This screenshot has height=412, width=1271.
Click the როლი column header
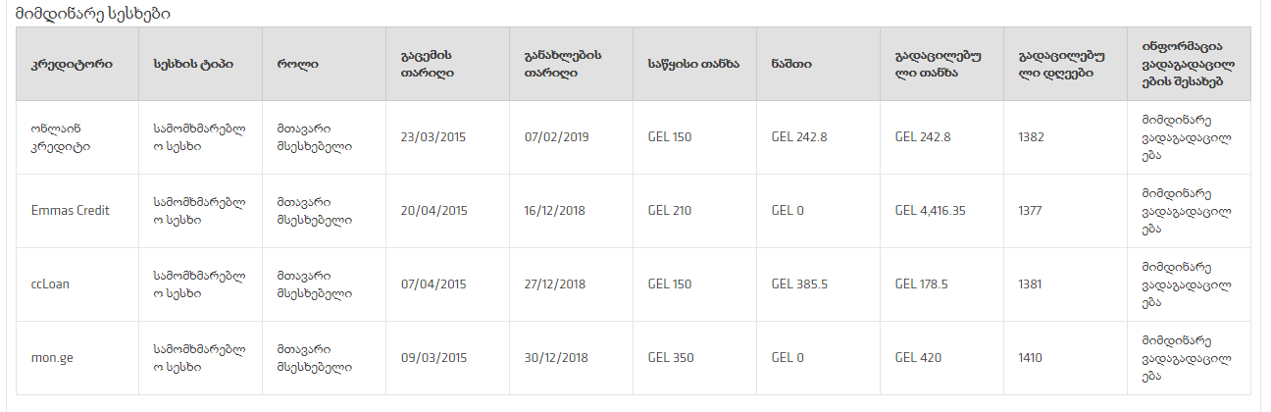[x=297, y=64]
